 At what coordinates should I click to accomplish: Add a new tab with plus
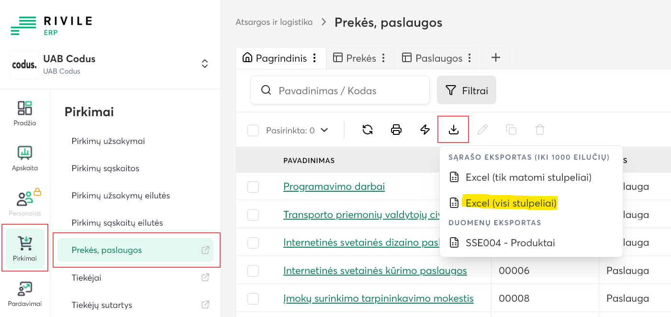tap(496, 58)
